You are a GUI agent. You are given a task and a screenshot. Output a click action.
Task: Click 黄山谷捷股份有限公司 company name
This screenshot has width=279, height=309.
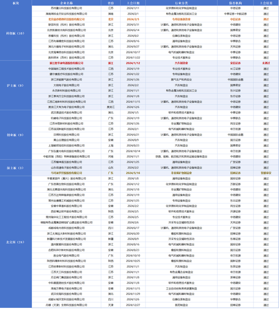click(x=66, y=140)
